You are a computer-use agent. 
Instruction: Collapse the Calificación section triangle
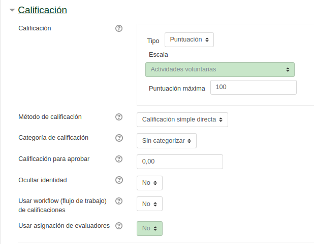[x=12, y=10]
